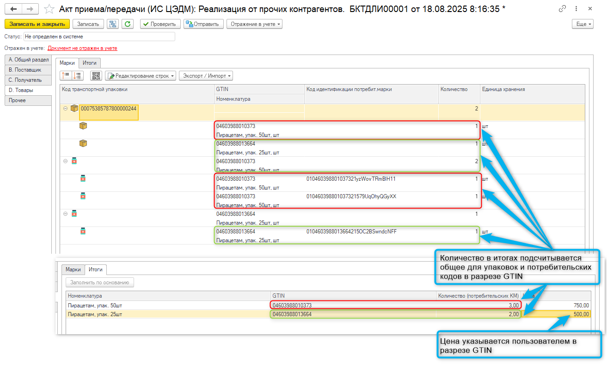Click the document structure icon beside Записать
The image size is (607, 373).
(112, 24)
